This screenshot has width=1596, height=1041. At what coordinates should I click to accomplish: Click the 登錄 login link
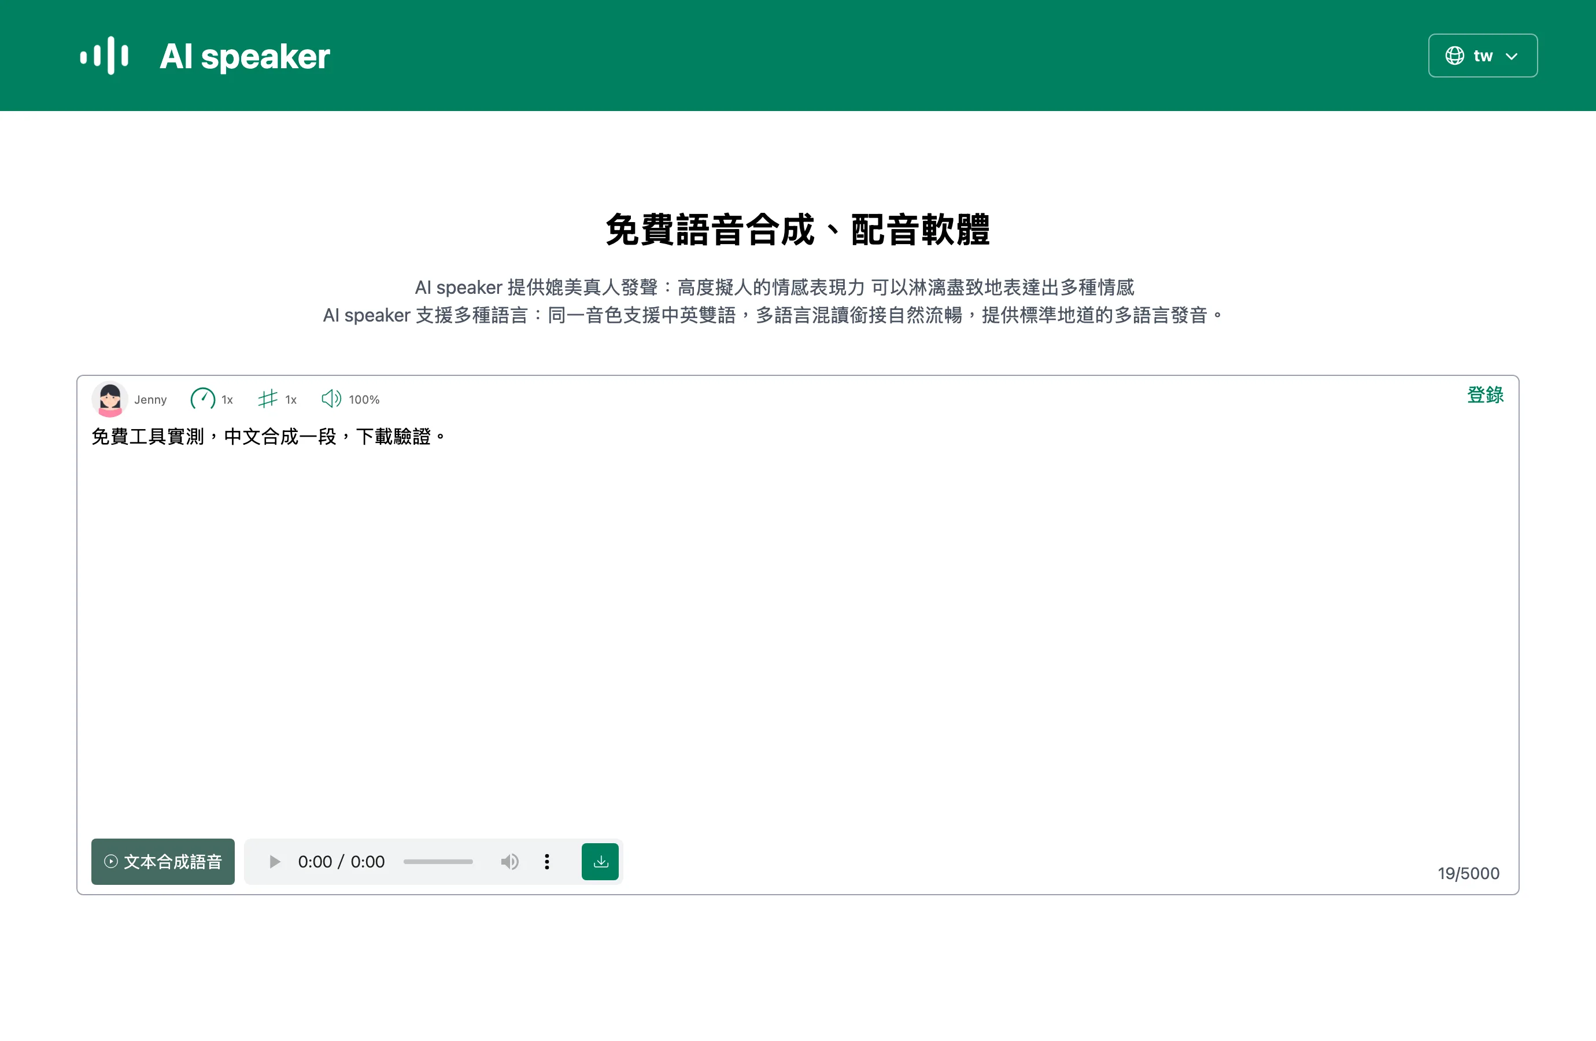(x=1486, y=395)
